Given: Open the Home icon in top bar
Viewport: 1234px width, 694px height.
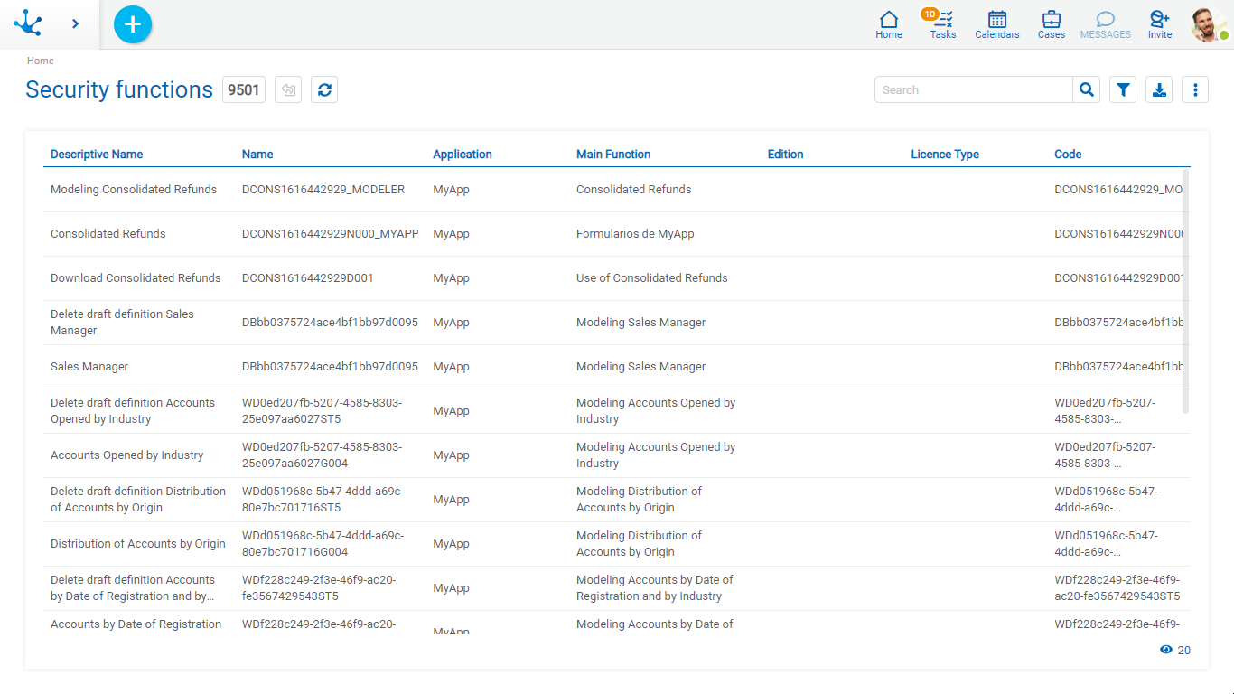Looking at the screenshot, I should tap(889, 24).
